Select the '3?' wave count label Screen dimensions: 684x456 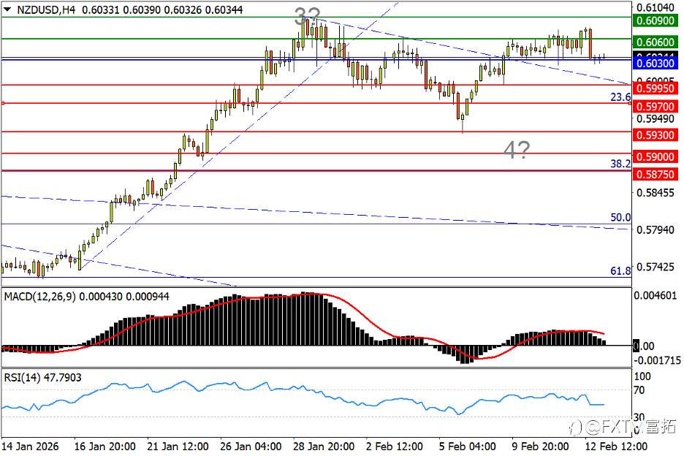pyautogui.click(x=307, y=17)
